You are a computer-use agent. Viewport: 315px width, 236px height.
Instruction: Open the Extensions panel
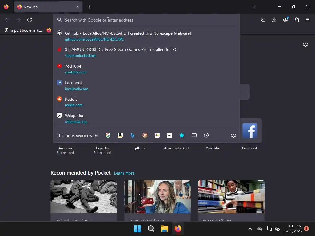click(297, 20)
